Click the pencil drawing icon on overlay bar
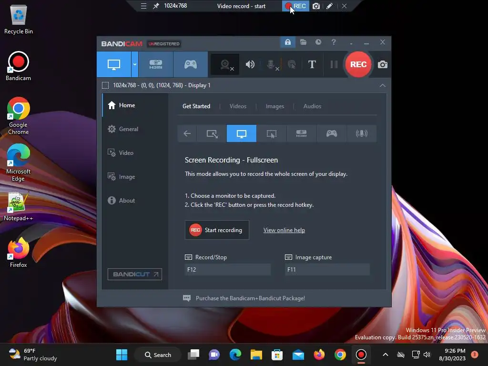 tap(330, 6)
